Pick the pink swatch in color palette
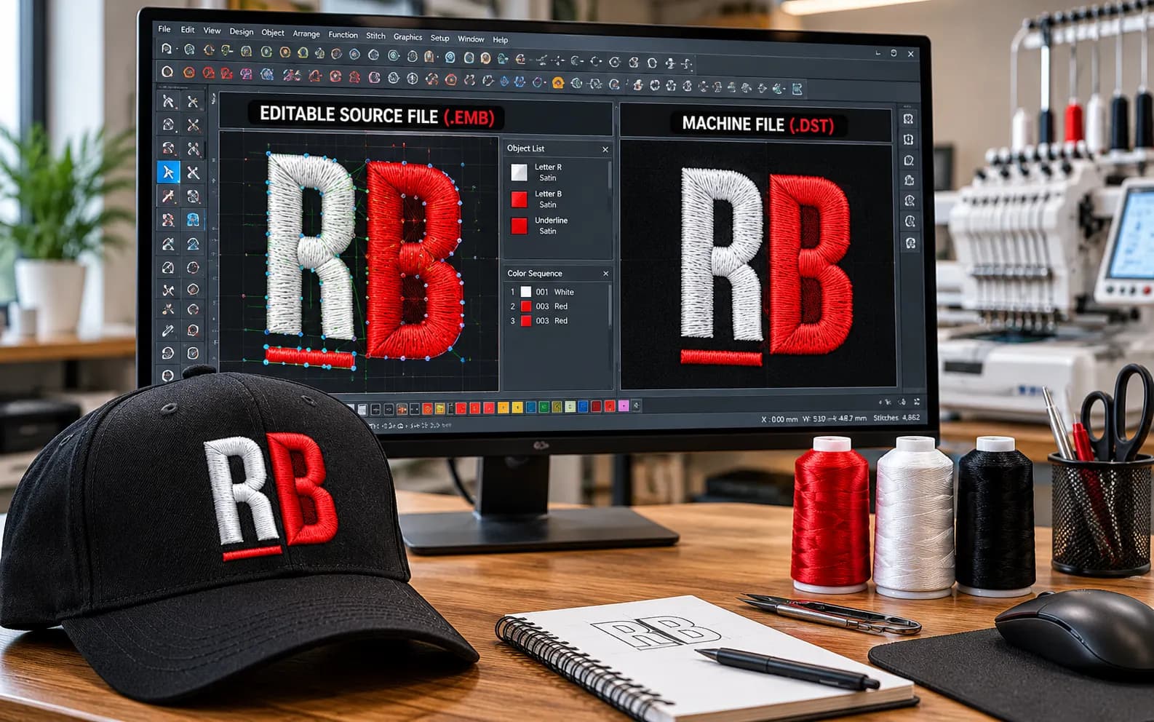This screenshot has height=722, width=1154. click(624, 406)
